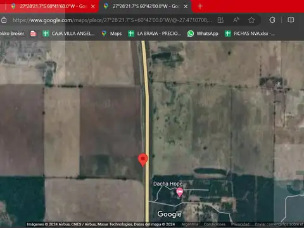Click the red location pin on map
This screenshot has height=228, width=304.
click(143, 160)
